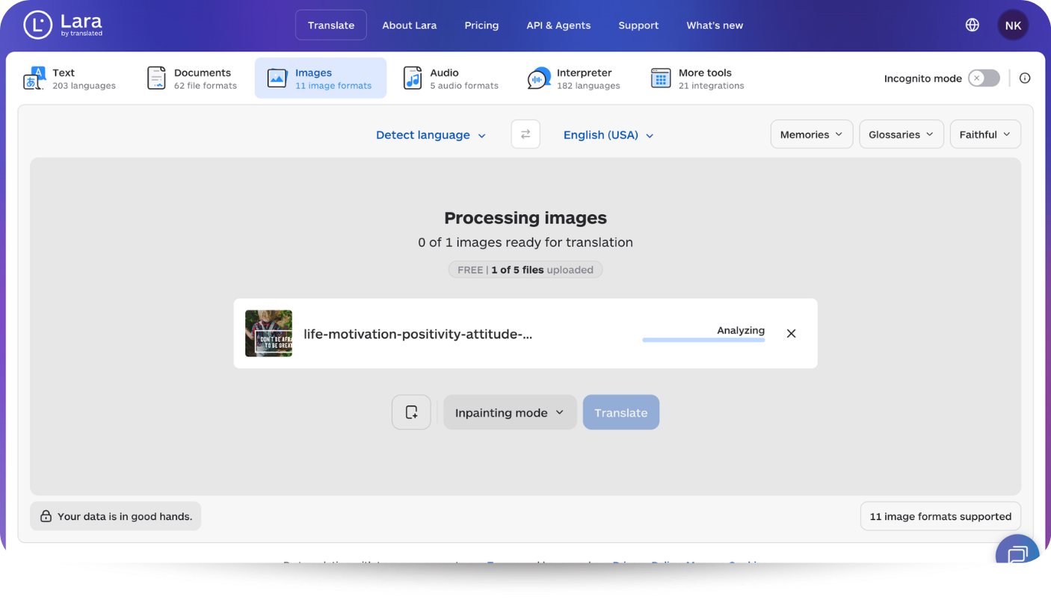Open the language globe icon
This screenshot has height=605, width=1051.
tap(973, 25)
